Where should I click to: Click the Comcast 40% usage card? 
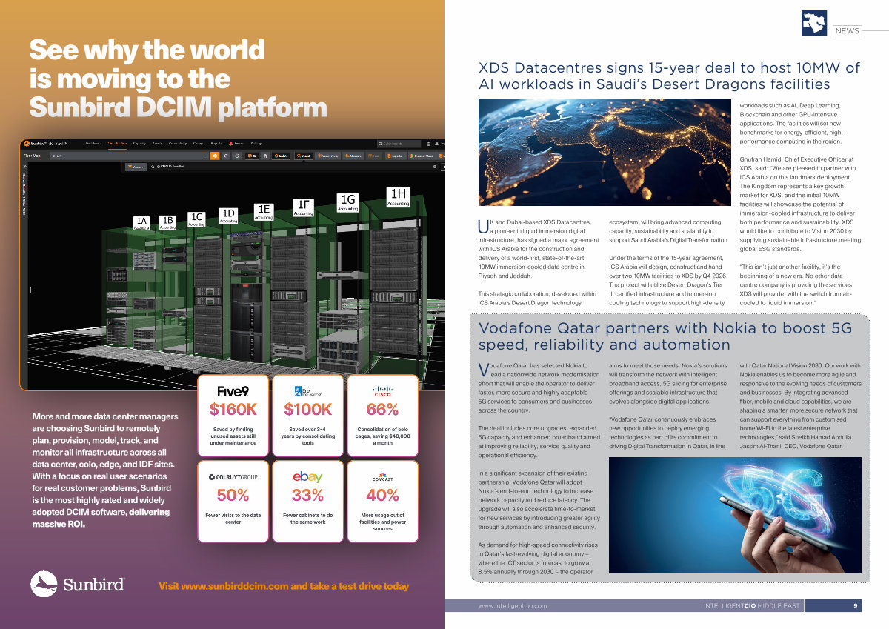[382, 502]
